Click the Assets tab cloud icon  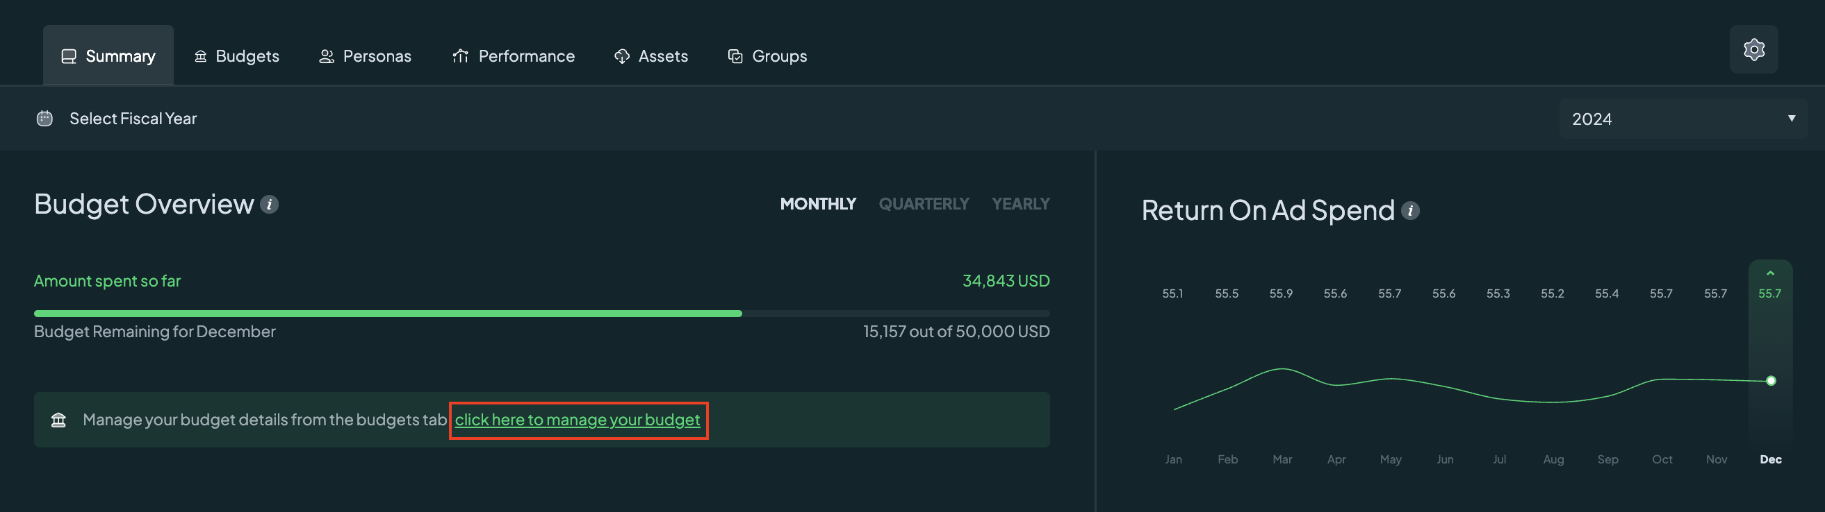point(621,57)
